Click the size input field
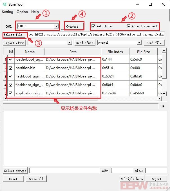The image size is (170, 191). pos(156,170)
